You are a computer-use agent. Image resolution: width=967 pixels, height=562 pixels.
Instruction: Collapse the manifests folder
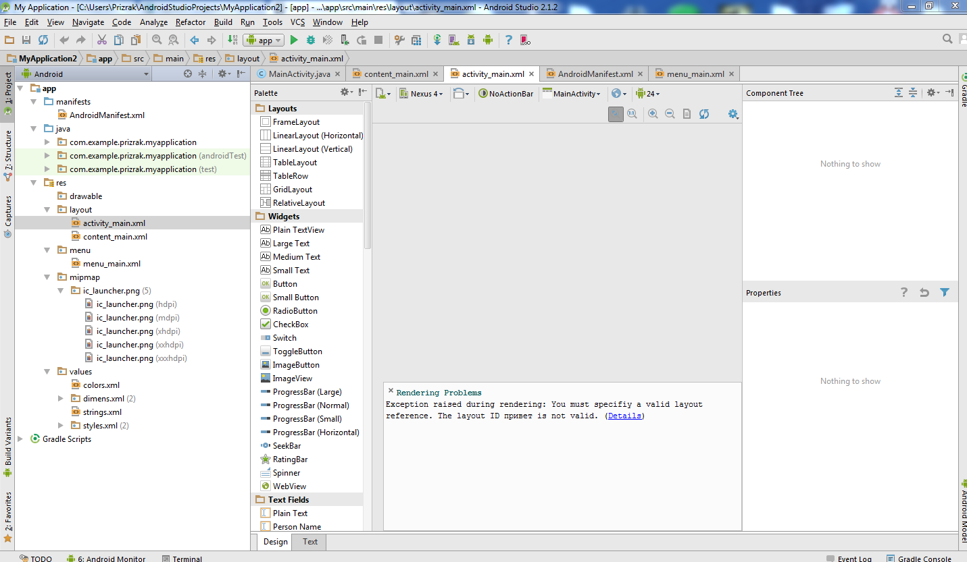[x=33, y=101]
